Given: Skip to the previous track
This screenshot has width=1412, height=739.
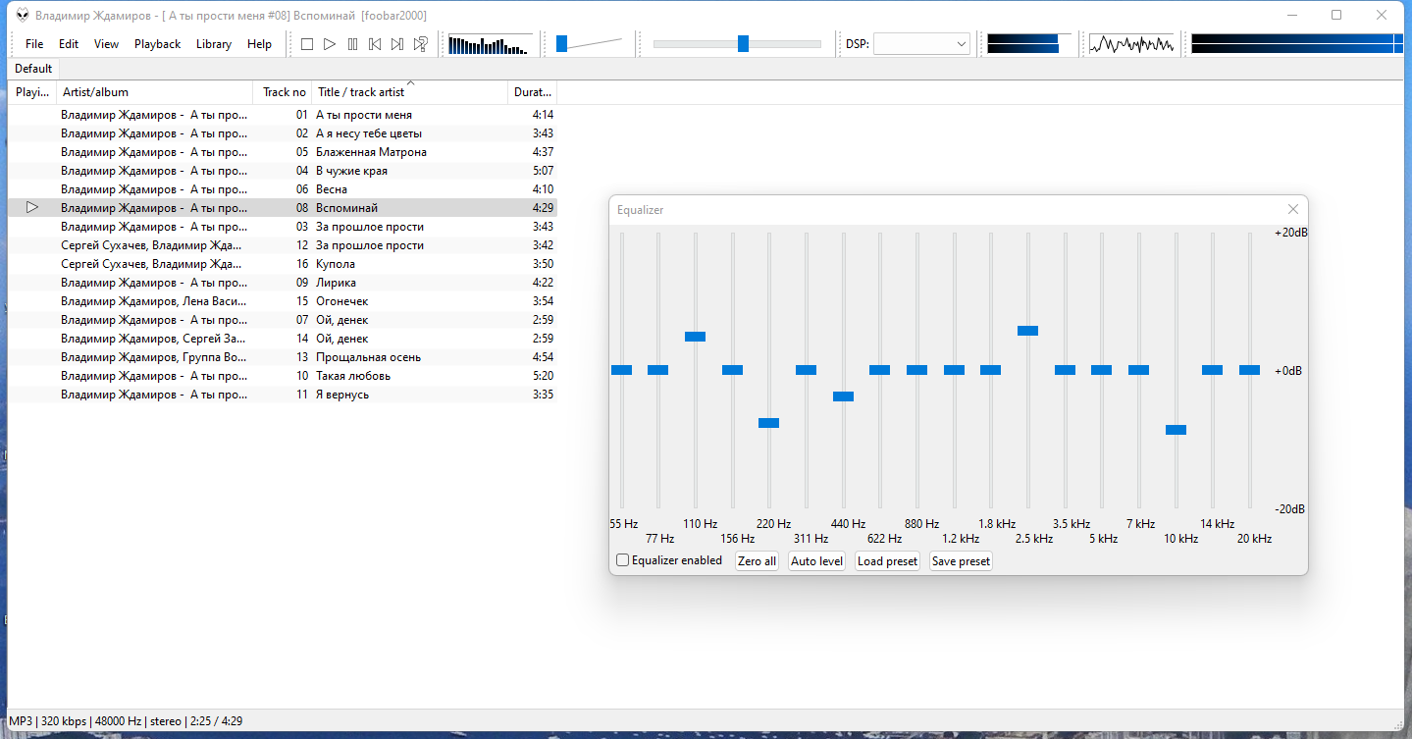Looking at the screenshot, I should pos(375,44).
